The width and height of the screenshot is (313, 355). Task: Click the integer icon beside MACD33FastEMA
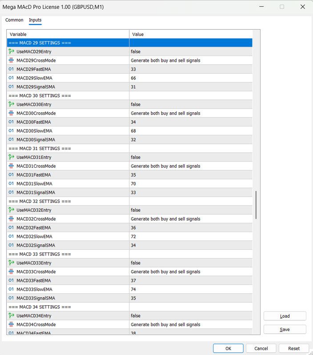pyautogui.click(x=11, y=280)
